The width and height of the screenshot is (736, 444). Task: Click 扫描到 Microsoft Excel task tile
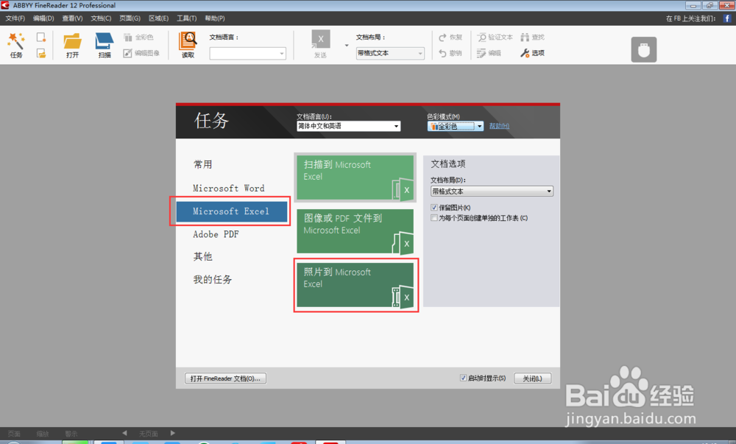coord(355,177)
